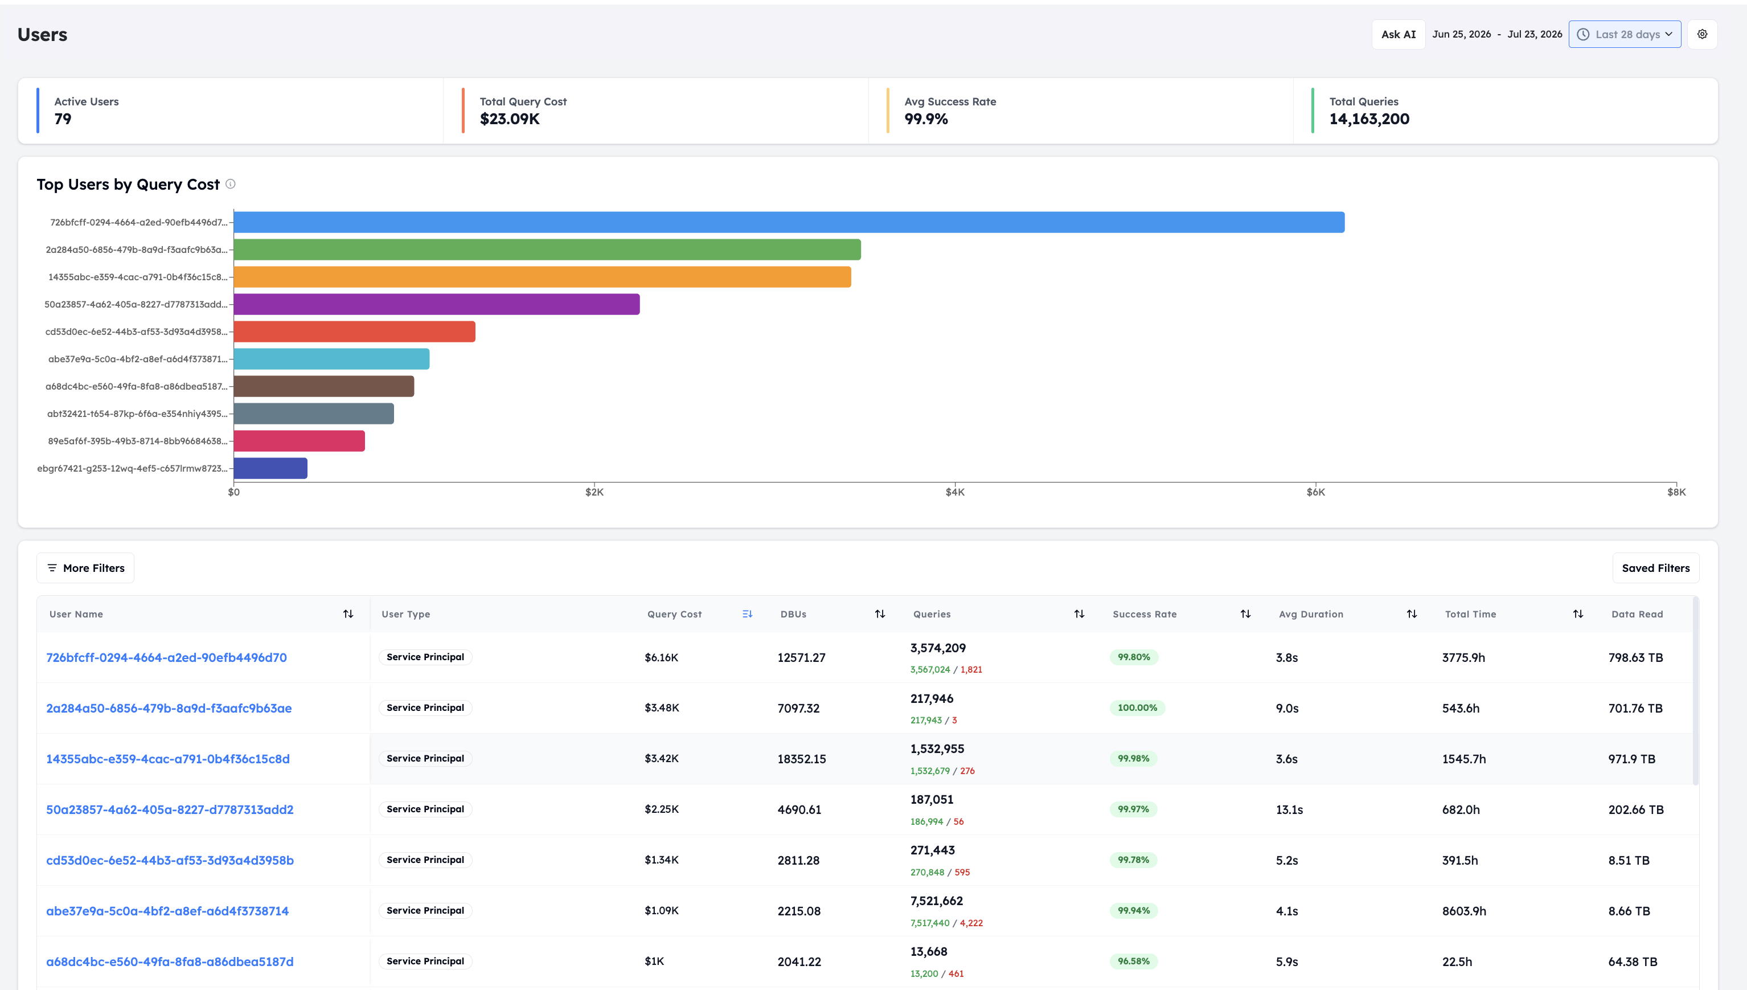
Task: Click the 202.66 TB data read value
Action: 1636,810
